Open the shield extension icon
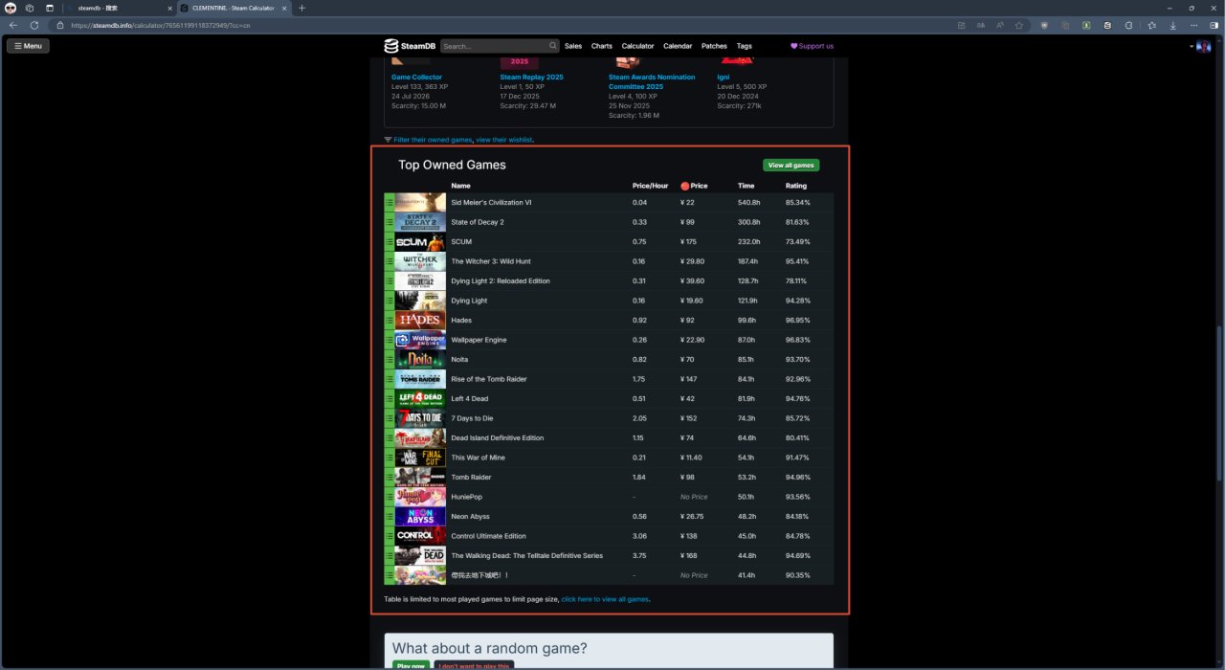Viewport: 1225px width, 670px height. tap(1044, 25)
